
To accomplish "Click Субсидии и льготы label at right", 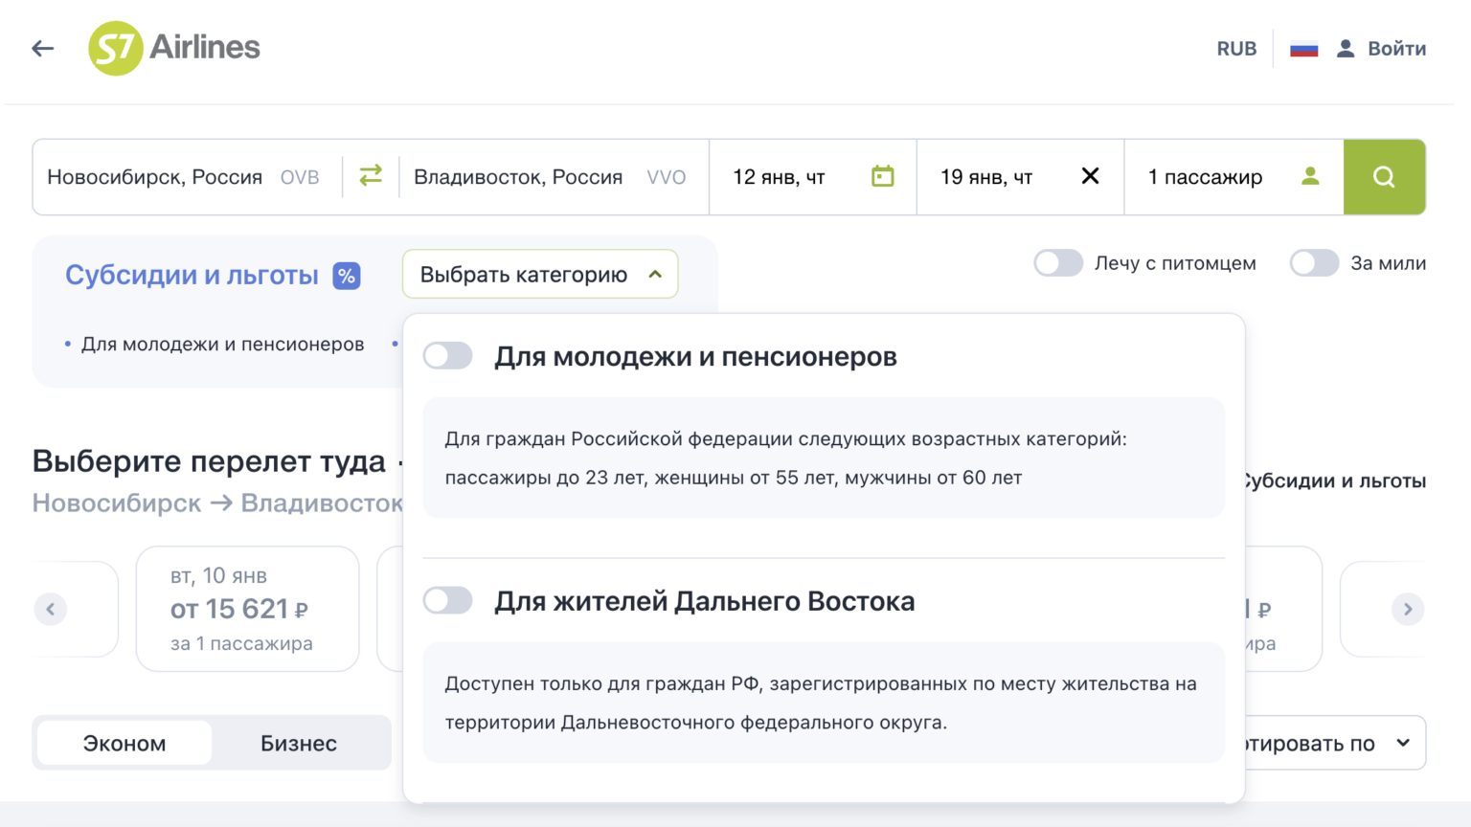I will point(1336,481).
